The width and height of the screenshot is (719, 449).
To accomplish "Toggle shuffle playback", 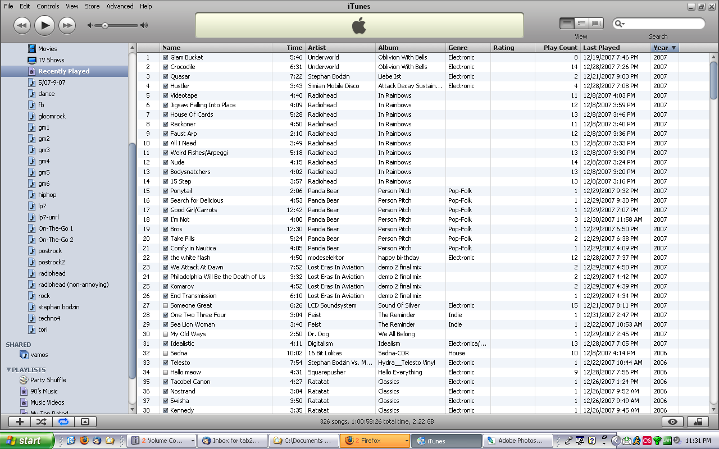I will click(41, 421).
